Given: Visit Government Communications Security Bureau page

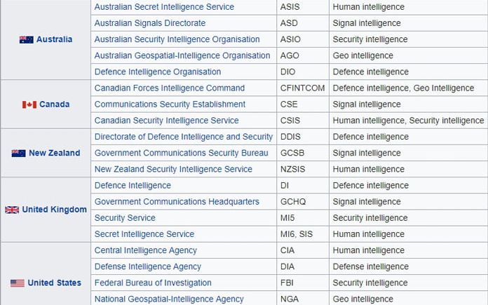Looking at the screenshot, I should [181, 153].
